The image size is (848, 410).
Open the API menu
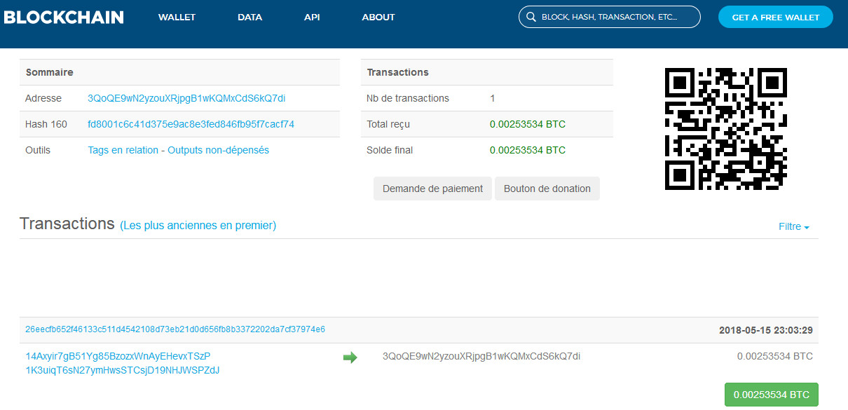coord(312,17)
